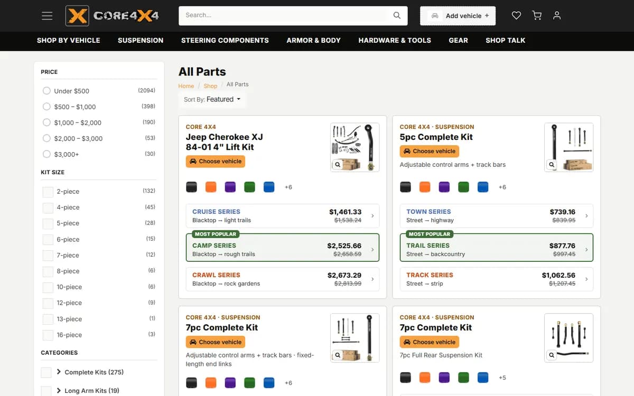Open the Steering Components menu

coord(225,40)
